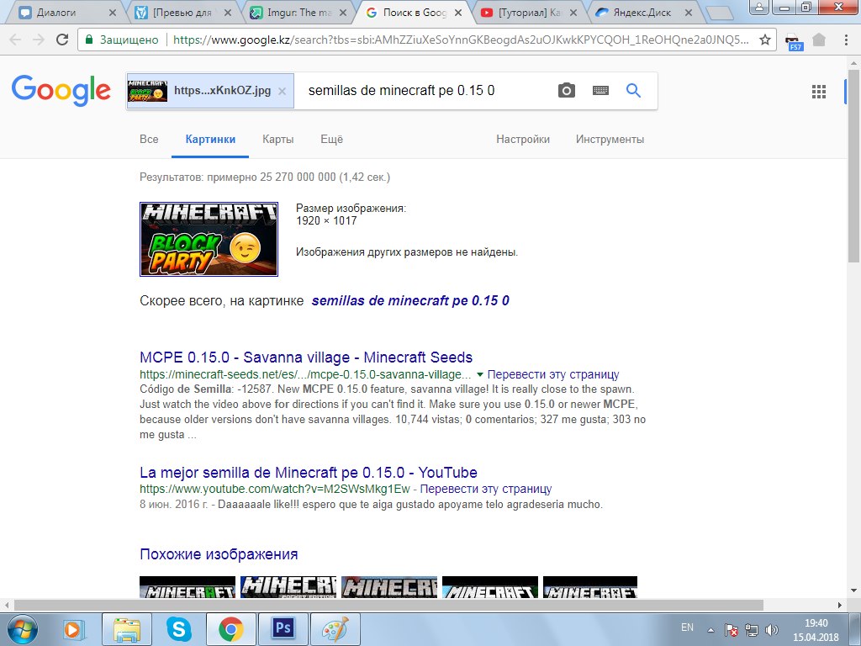Open the Настройки menu
Screen dimensions: 861x646
tap(523, 140)
